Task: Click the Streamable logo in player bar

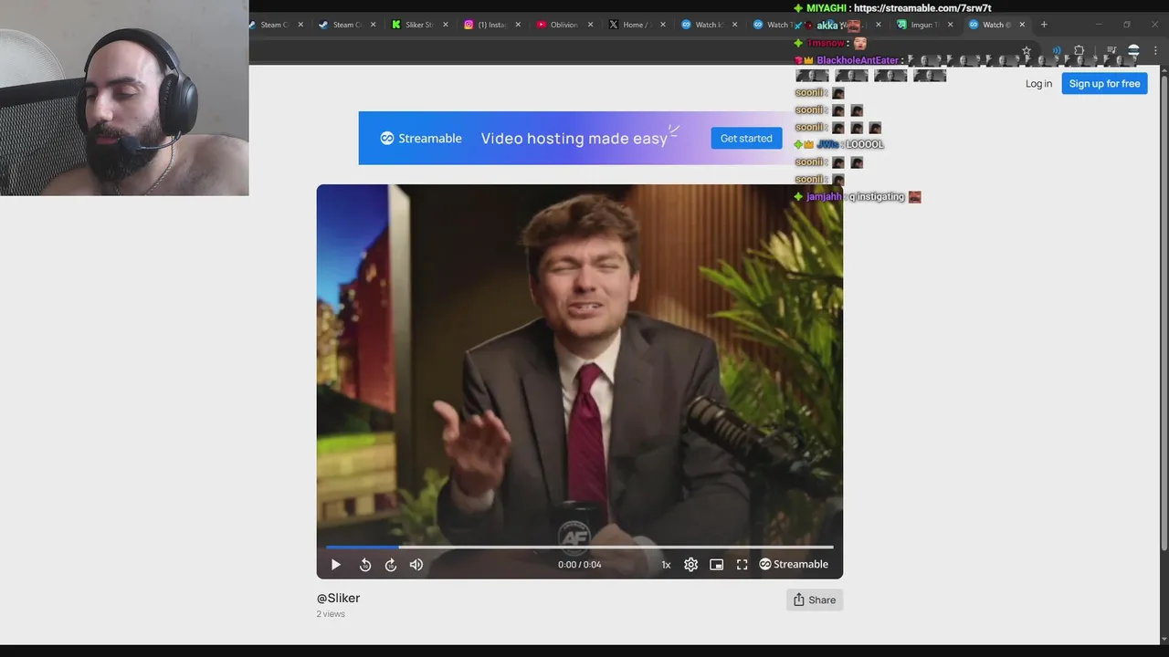Action: [794, 564]
